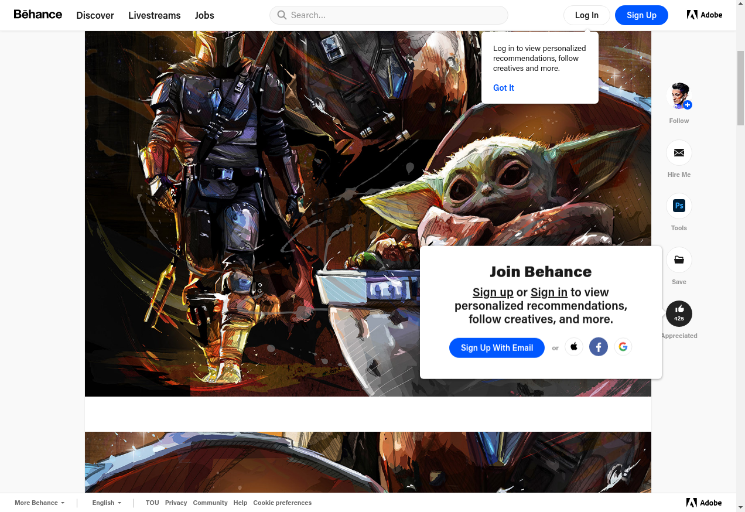Open the English language dropdown
745x512 pixels.
click(107, 503)
